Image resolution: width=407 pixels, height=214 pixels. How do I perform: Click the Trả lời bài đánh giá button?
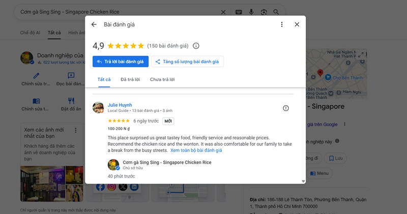tap(121, 62)
